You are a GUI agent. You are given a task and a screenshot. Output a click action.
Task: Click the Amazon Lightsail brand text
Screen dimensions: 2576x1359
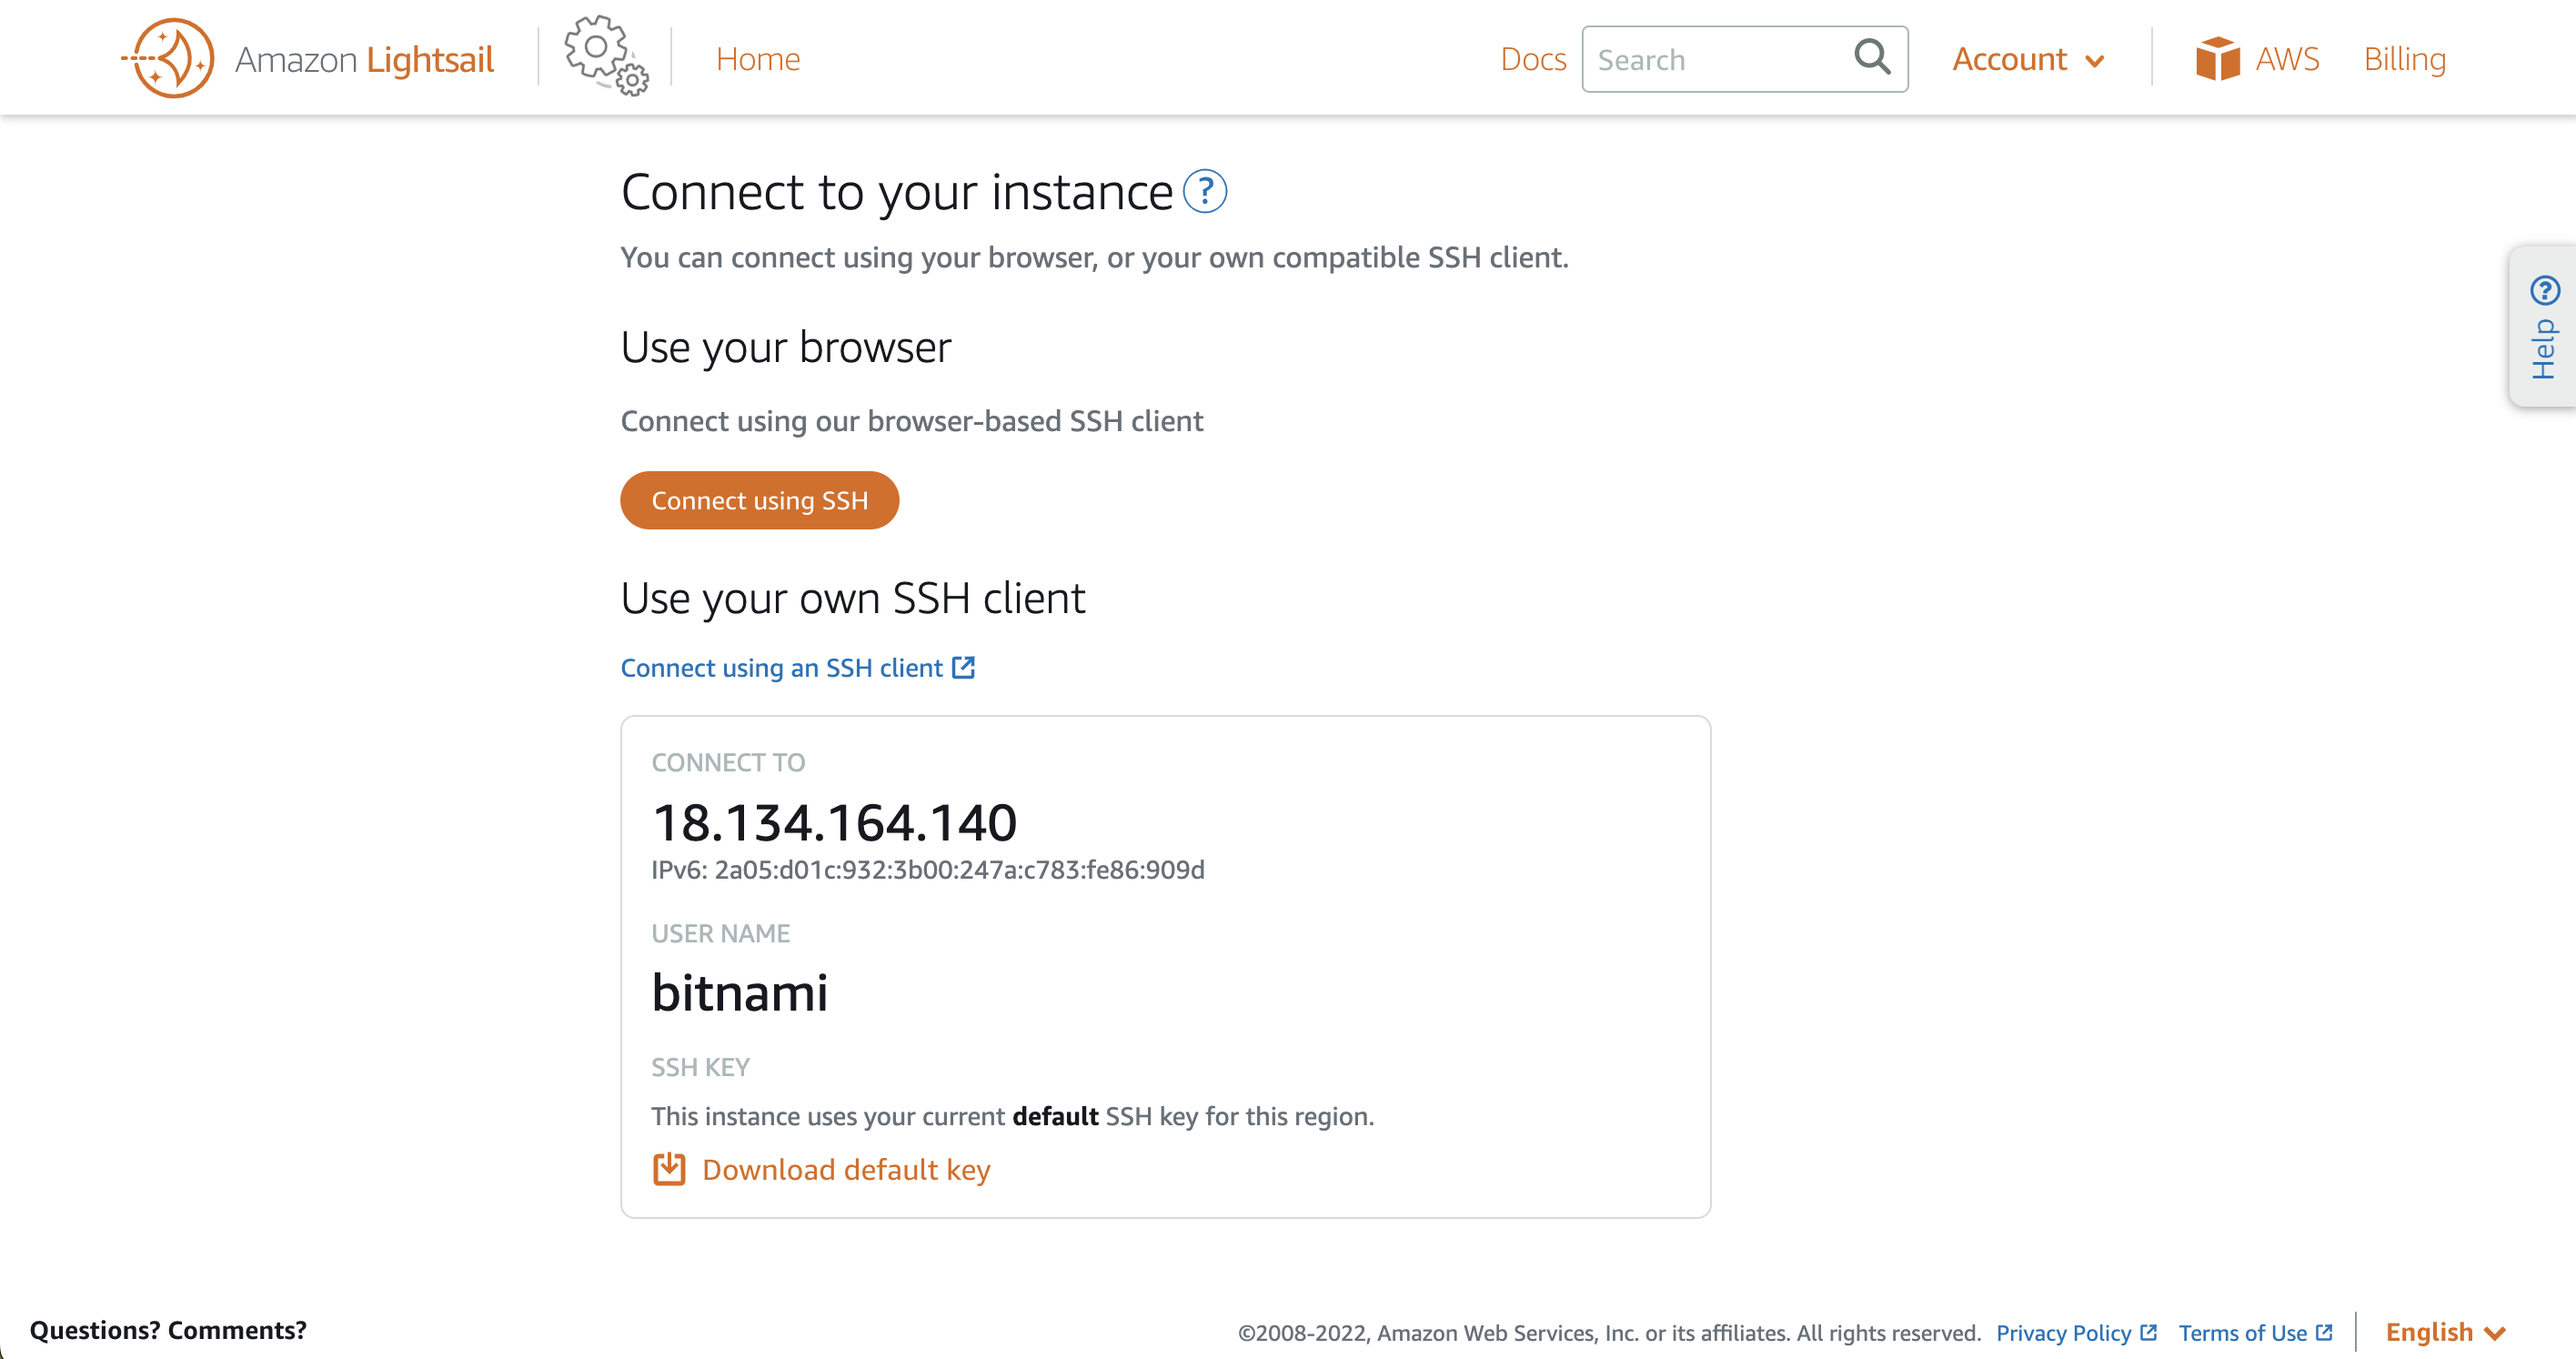(x=364, y=59)
